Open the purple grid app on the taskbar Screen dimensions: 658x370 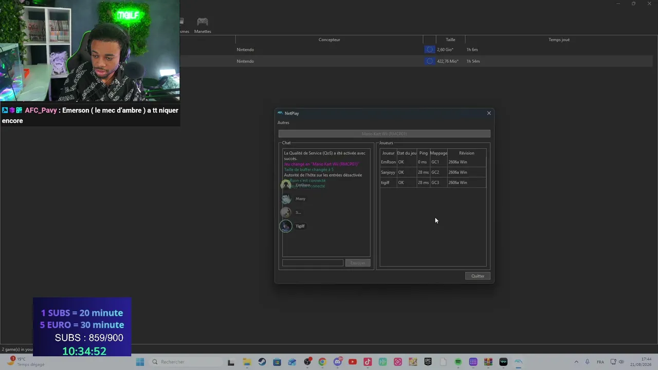[473, 362]
